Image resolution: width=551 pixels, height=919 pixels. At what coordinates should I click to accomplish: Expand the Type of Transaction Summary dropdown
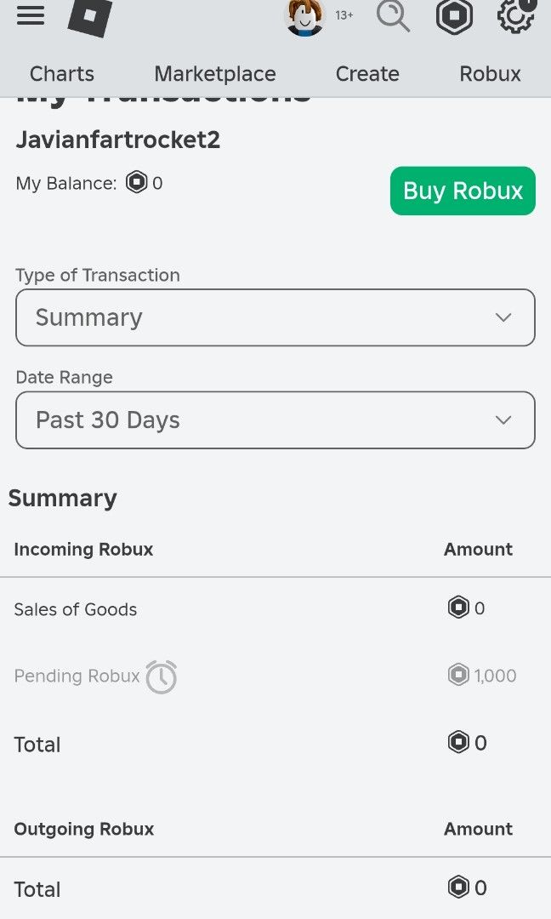275,317
